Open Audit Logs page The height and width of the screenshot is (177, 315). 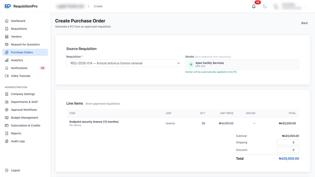[x=25, y=141]
